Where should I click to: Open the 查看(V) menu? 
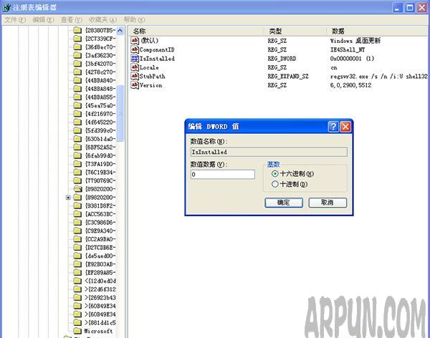coord(72,20)
